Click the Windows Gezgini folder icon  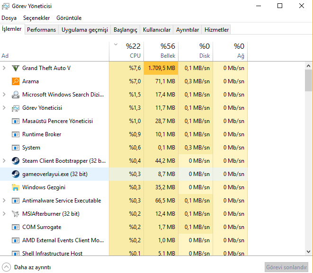click(15, 187)
